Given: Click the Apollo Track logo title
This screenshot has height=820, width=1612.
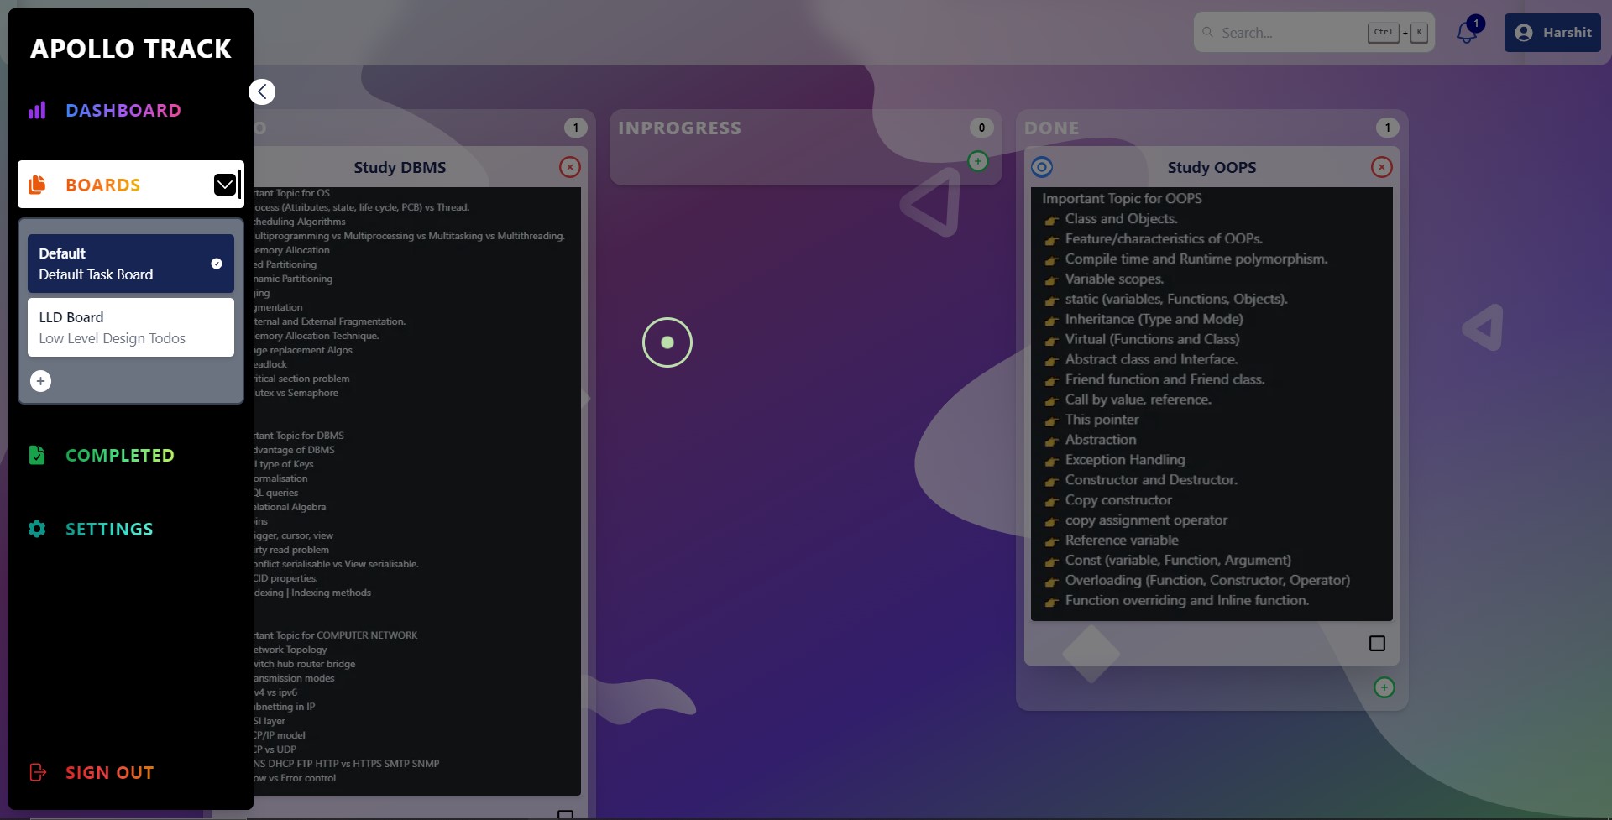Looking at the screenshot, I should (x=131, y=49).
